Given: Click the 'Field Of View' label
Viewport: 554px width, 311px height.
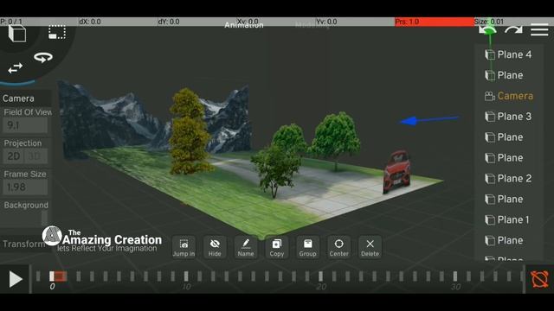Looking at the screenshot, I should click(x=28, y=112).
